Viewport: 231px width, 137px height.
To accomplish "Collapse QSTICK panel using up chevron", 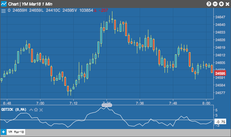I will [x=31, y=110].
